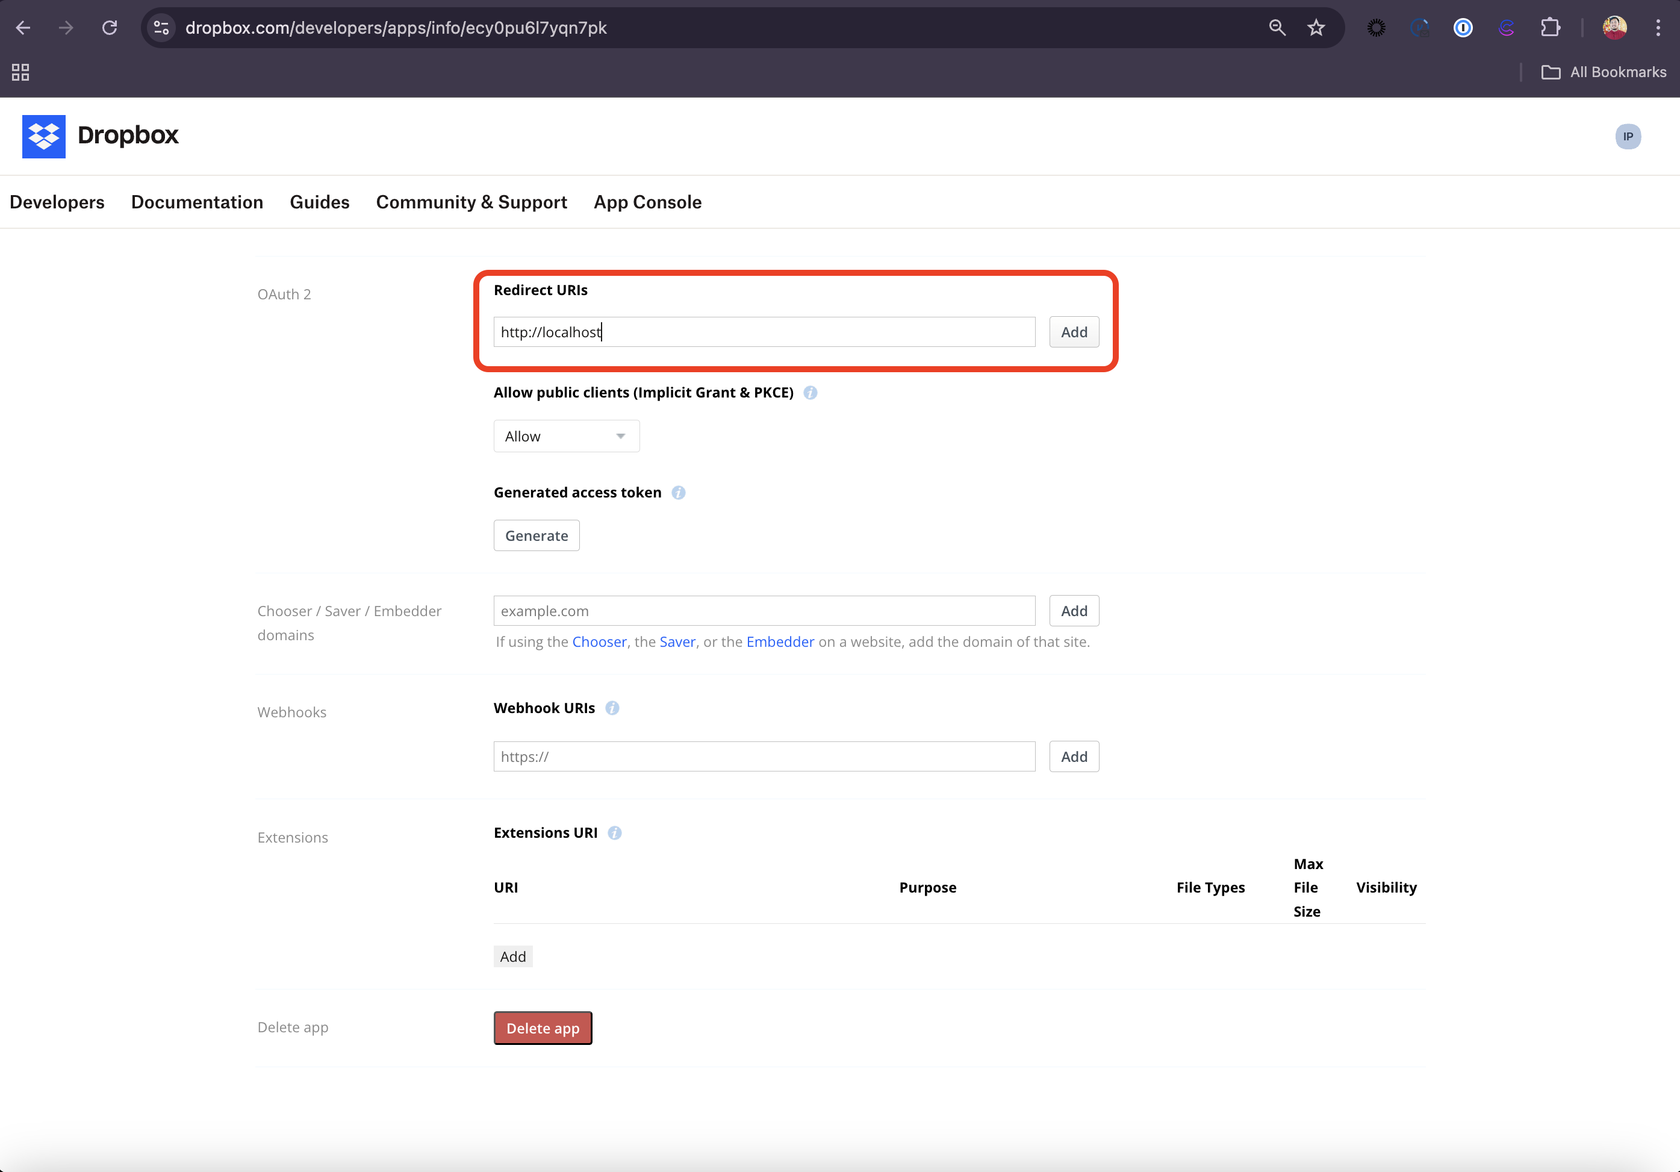This screenshot has width=1680, height=1172.
Task: Click the 'Max File Size' column header
Action: click(1307, 887)
